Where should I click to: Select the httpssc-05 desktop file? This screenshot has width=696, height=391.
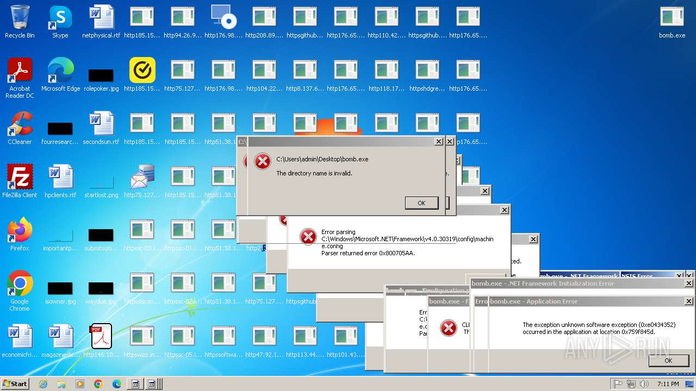(183, 341)
